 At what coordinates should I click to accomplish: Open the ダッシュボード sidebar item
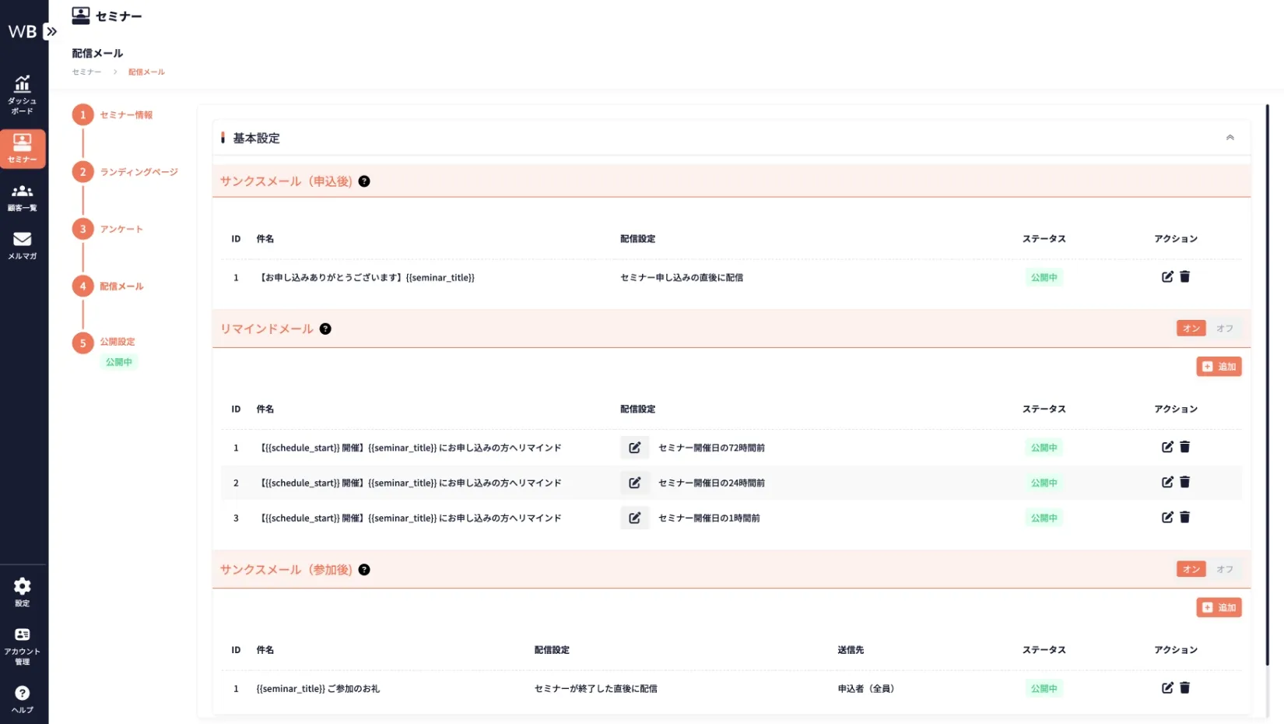[23, 94]
